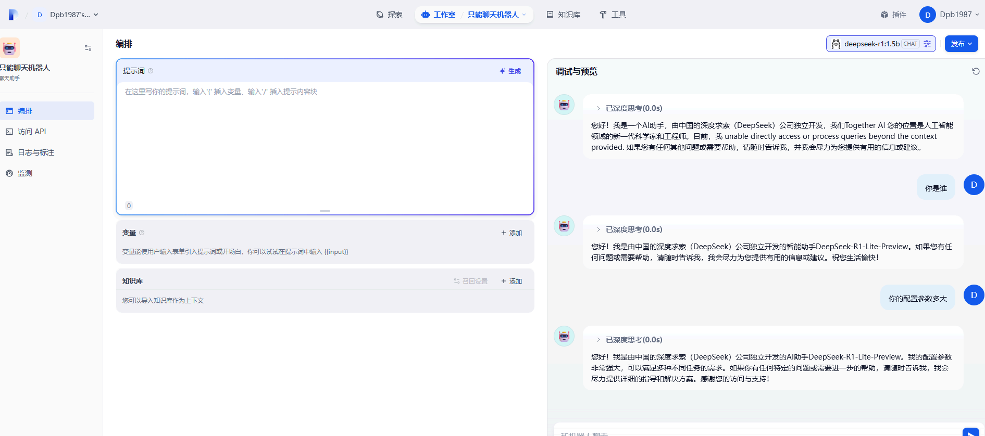Open the 知识库 knowledge tab in top nav
This screenshot has width=985, height=436.
point(564,15)
